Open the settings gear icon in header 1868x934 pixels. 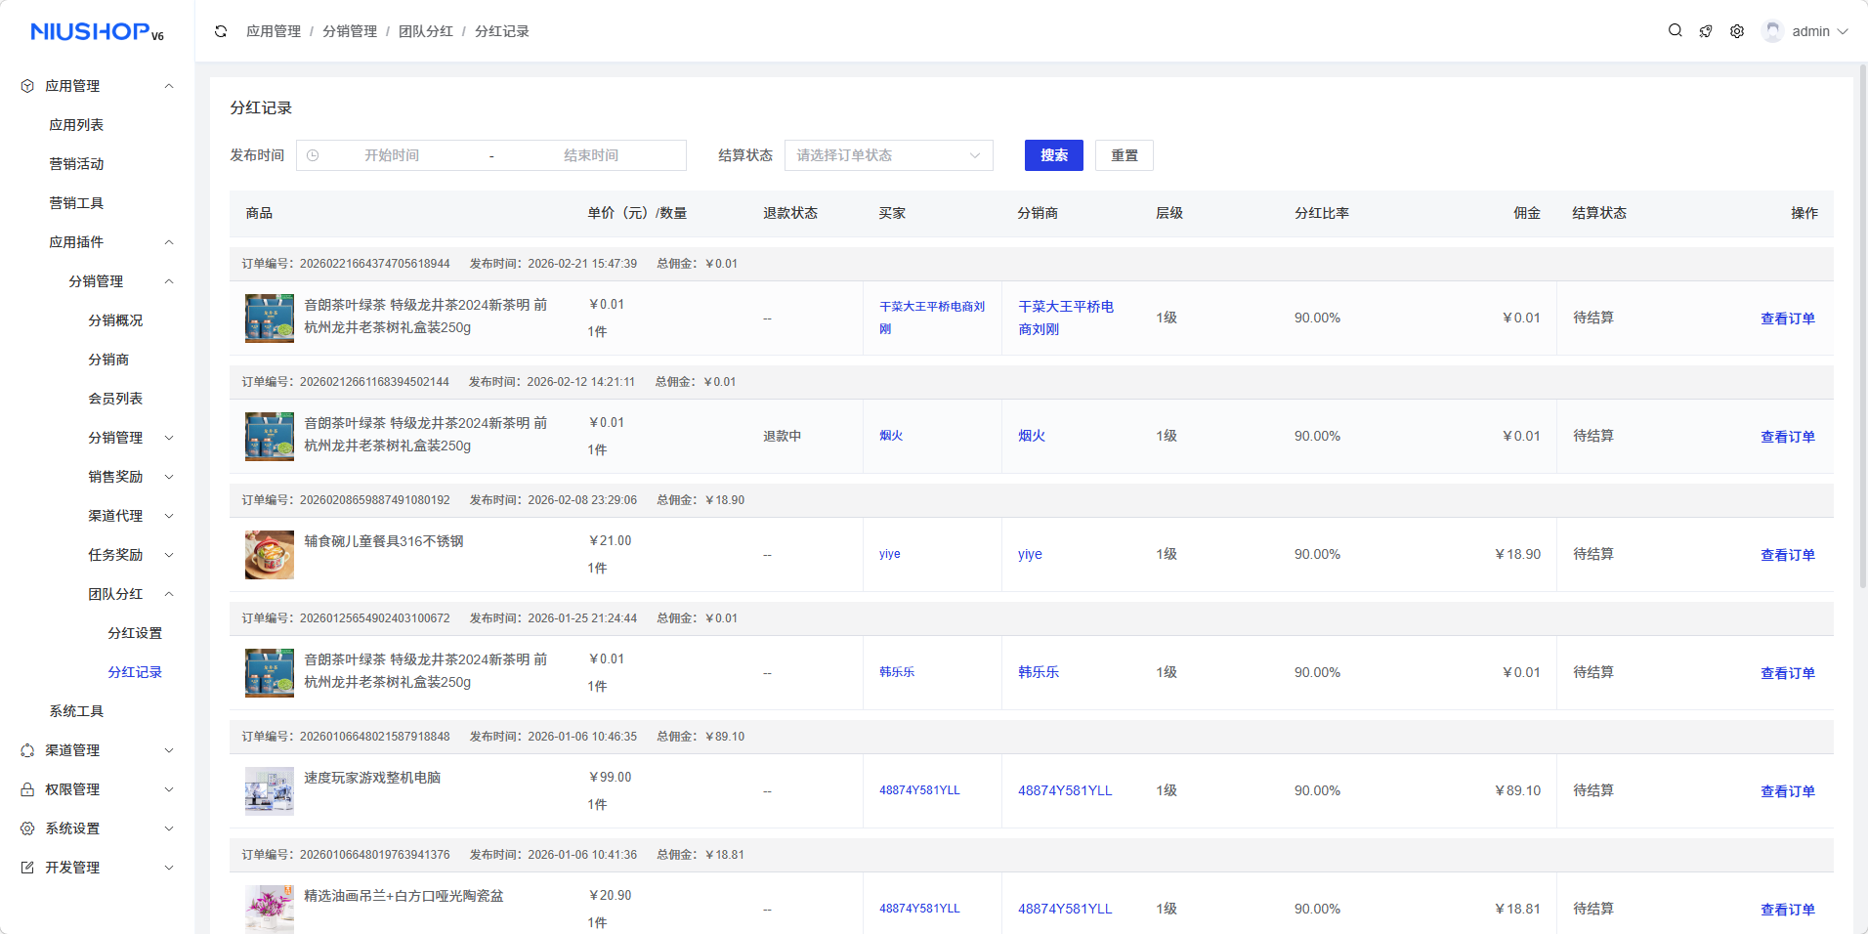(1737, 31)
